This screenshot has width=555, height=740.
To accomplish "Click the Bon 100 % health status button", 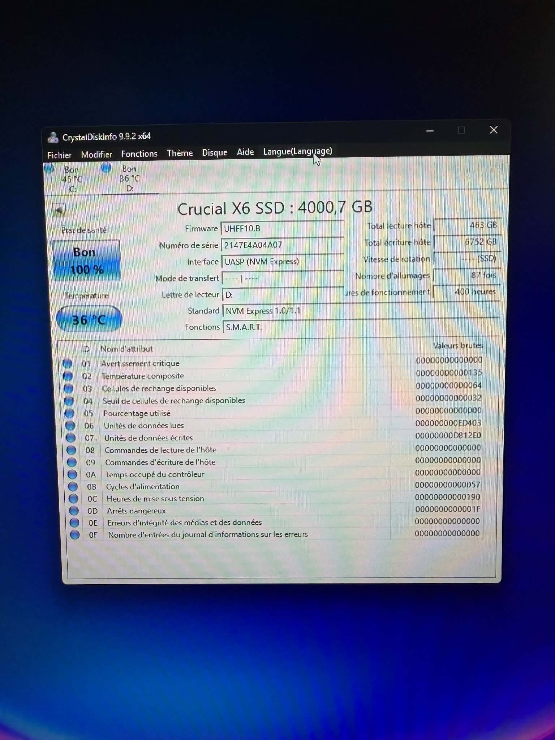I will click(x=86, y=261).
